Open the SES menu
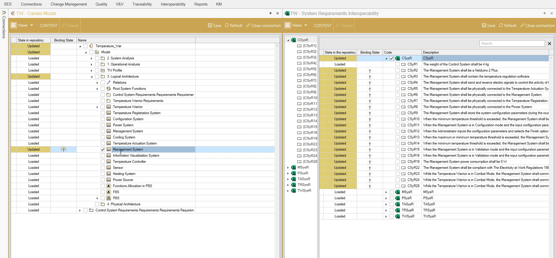Screen dimensions: 556x258 point(8,4)
